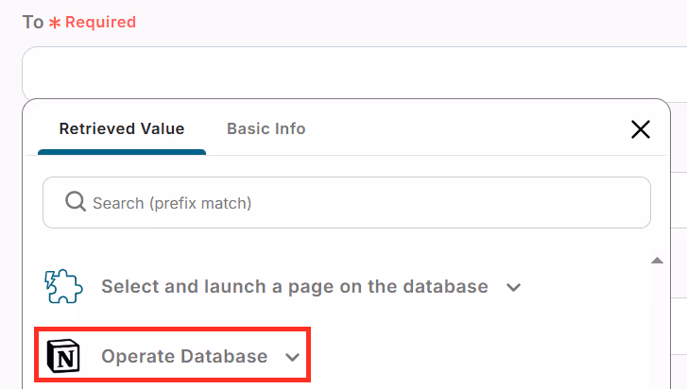
Task: Click the puzzle piece trigger icon
Action: tap(63, 286)
